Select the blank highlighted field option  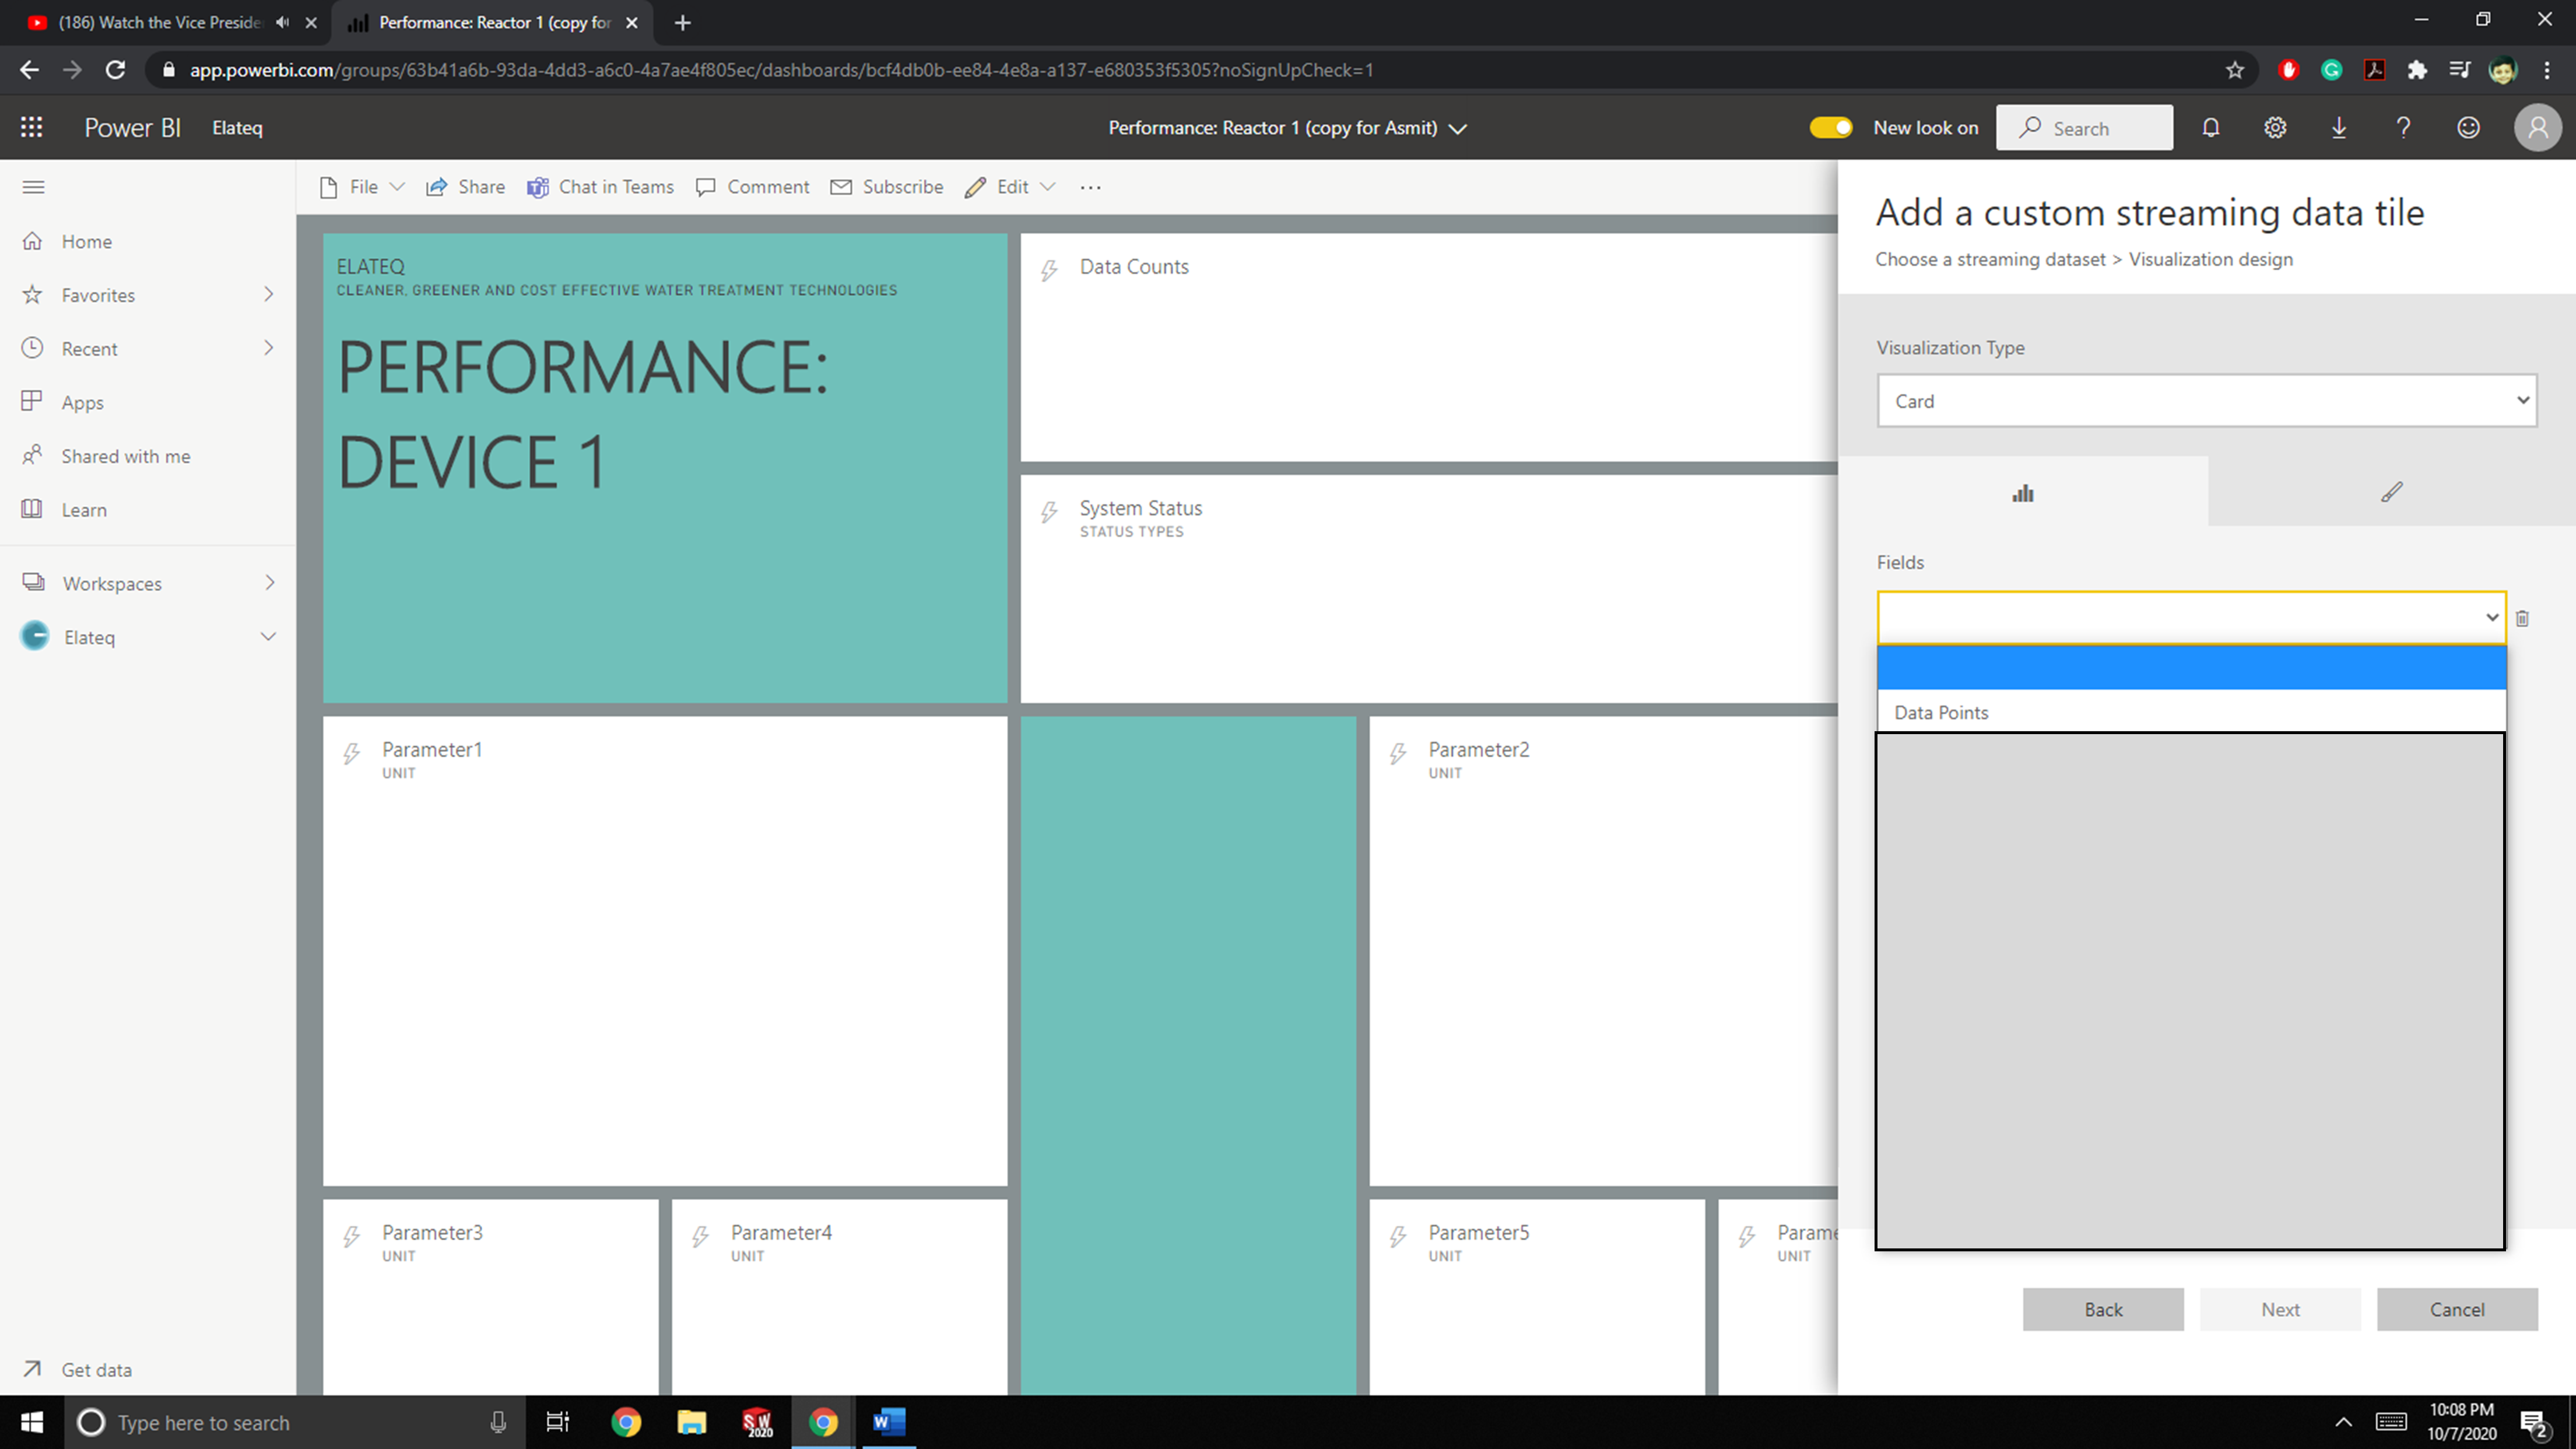(2190, 668)
